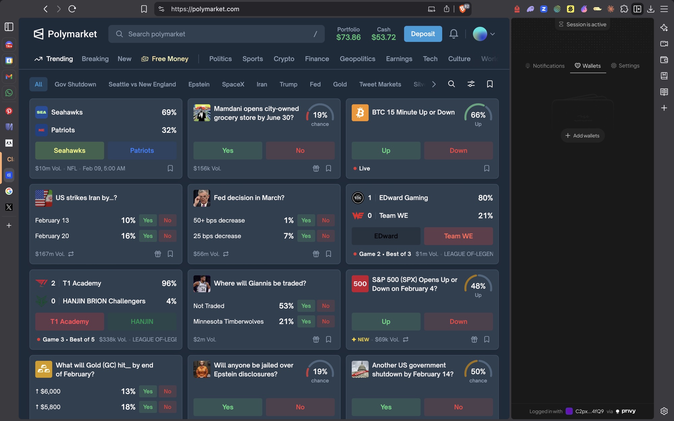The height and width of the screenshot is (421, 674).
Task: Open the browser hamburger menu
Action: pyautogui.click(x=664, y=9)
